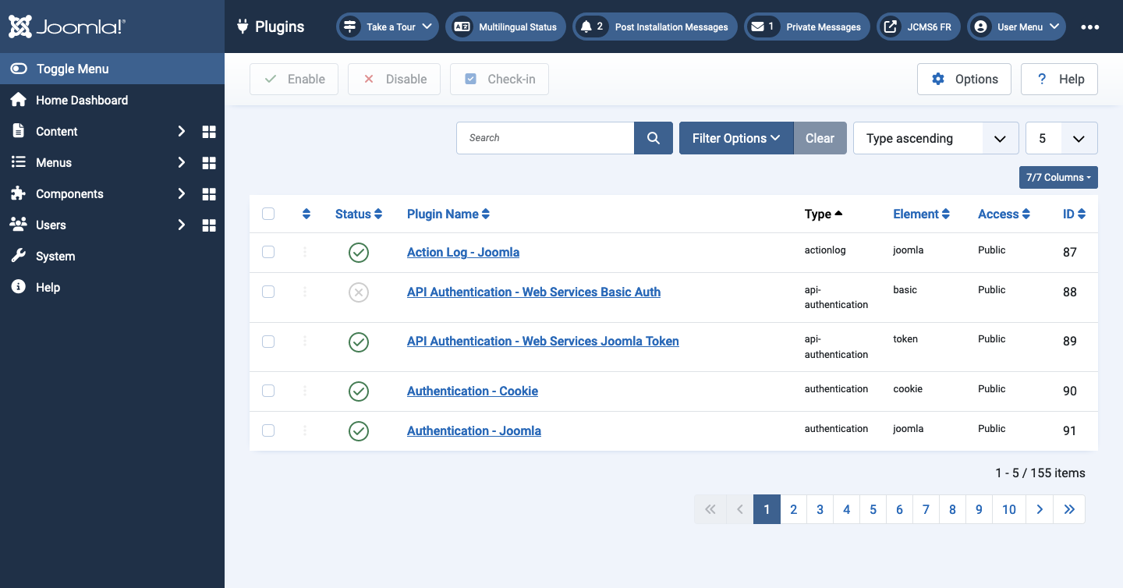The image size is (1123, 588).
Task: Click the Action Log - Joomla status icon
Action: (359, 253)
